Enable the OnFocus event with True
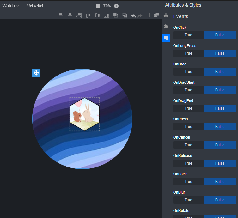The width and height of the screenshot is (238, 218). click(188, 182)
